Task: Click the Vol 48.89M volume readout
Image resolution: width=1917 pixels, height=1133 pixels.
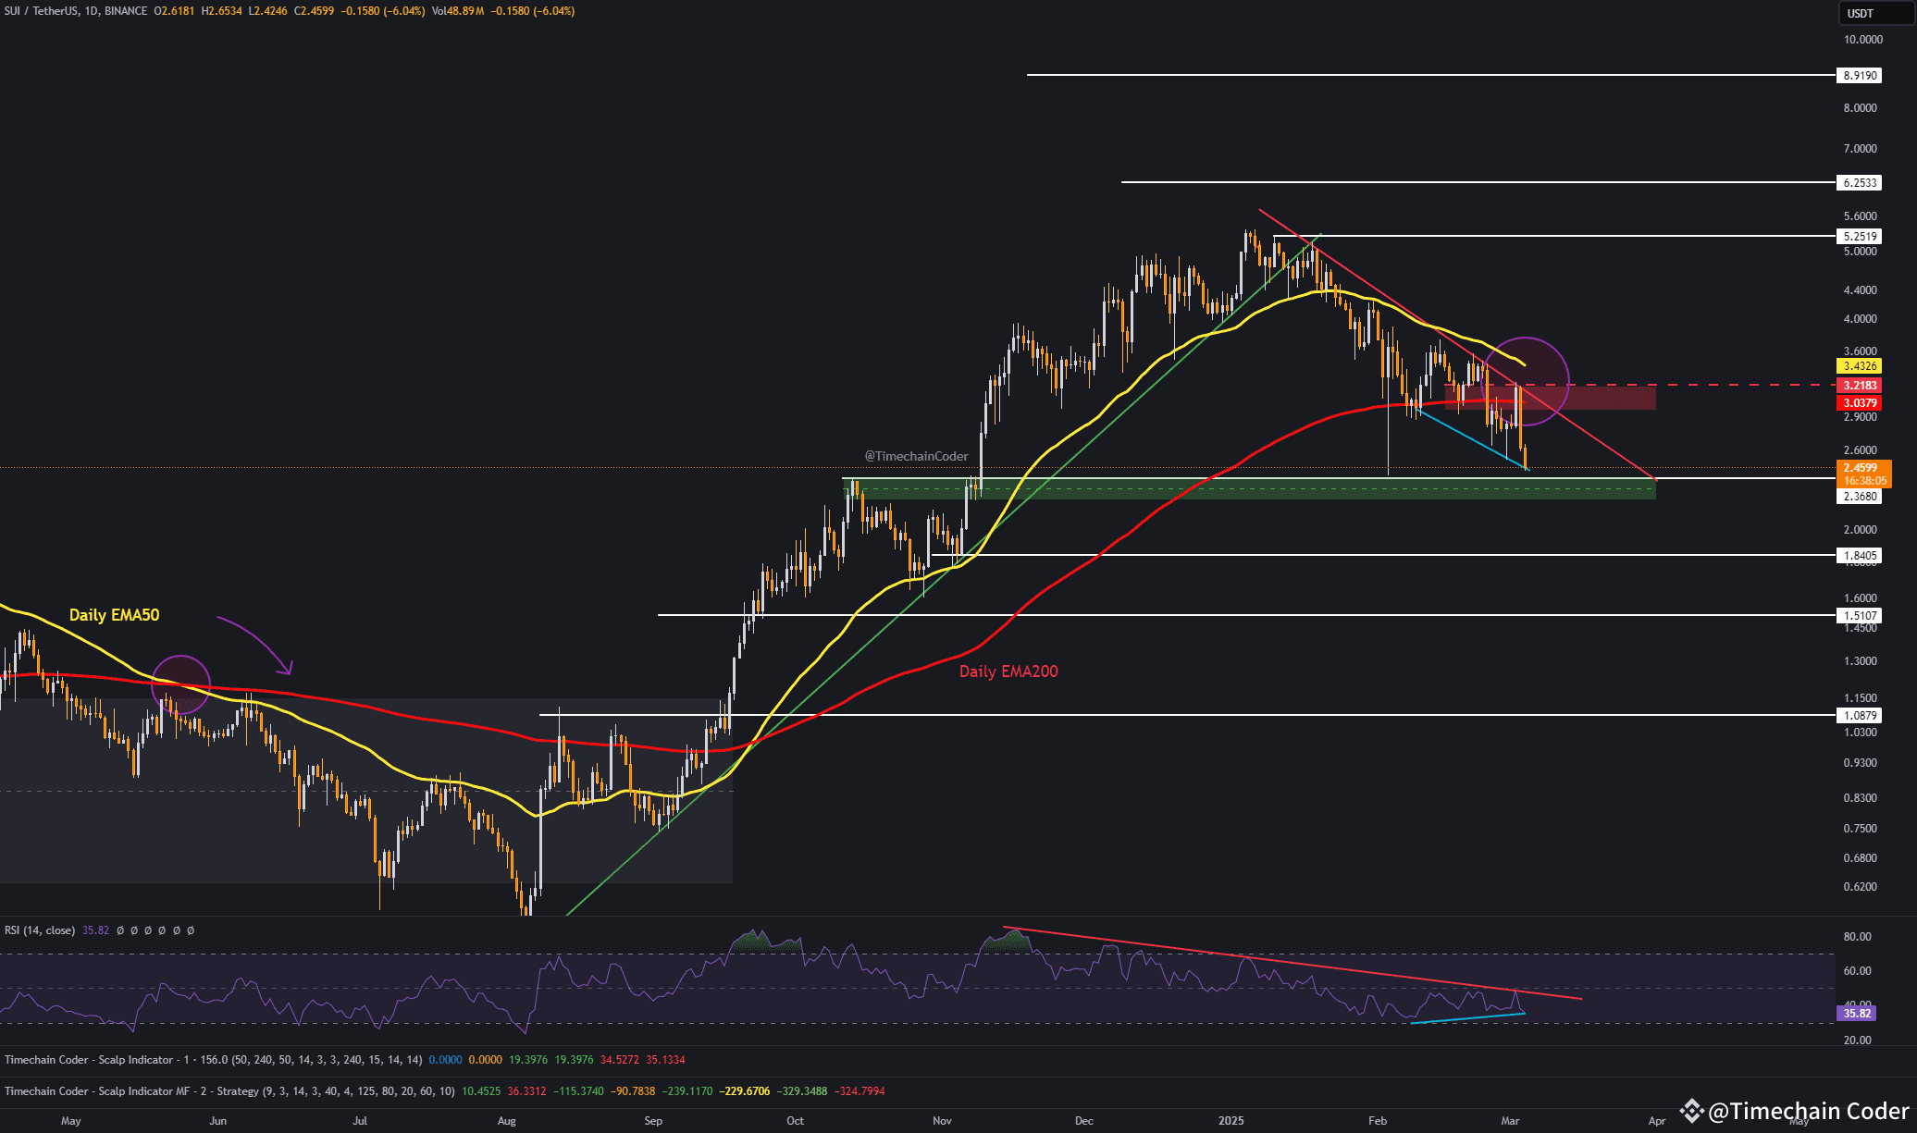Action: pos(457,11)
